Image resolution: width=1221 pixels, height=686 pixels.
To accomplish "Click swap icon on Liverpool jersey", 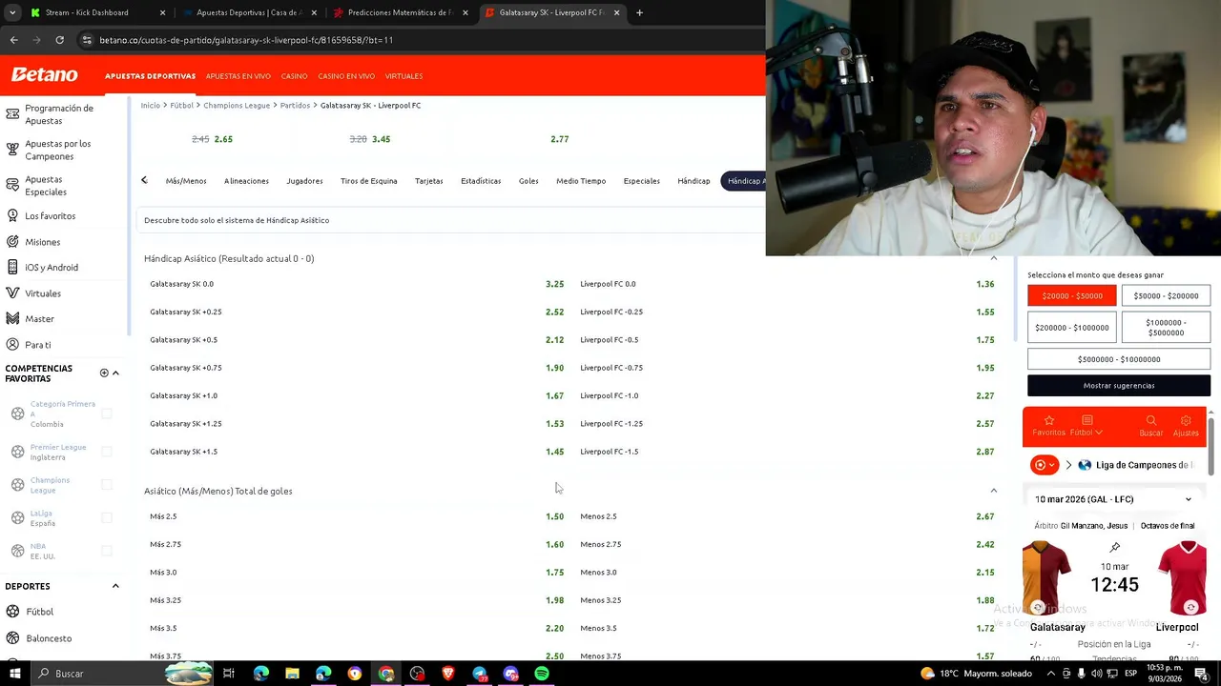I will pyautogui.click(x=1190, y=607).
